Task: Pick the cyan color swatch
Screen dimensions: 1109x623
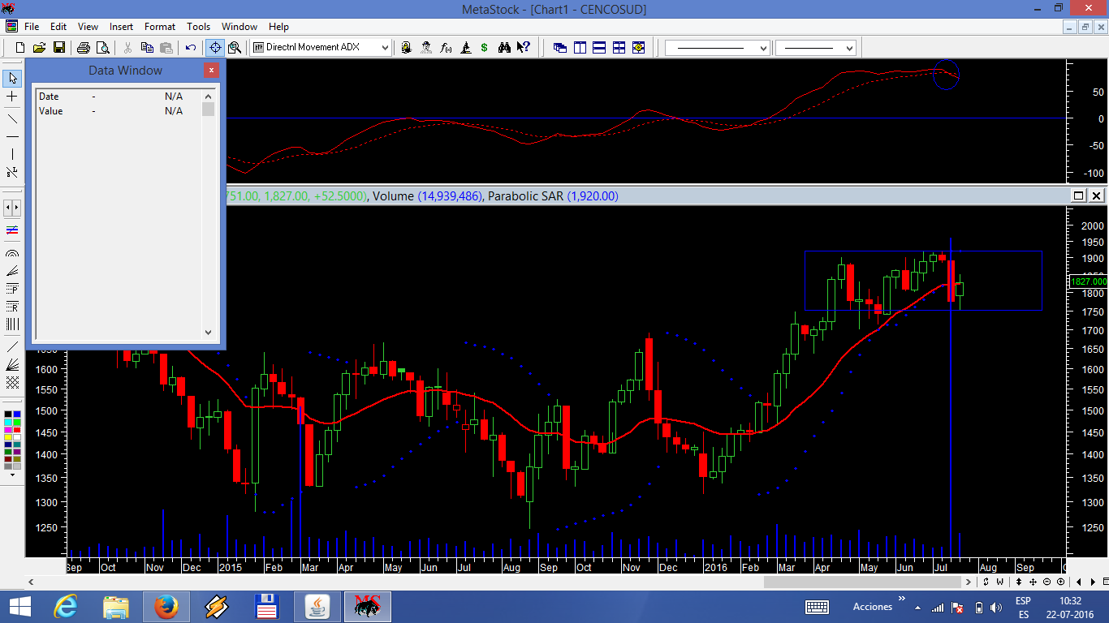Action: coord(8,422)
